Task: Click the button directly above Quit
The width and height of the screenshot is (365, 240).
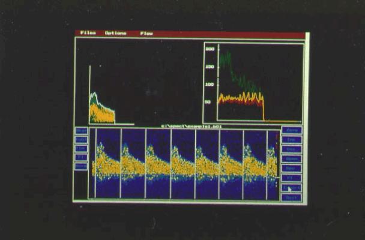Action: pyautogui.click(x=292, y=188)
